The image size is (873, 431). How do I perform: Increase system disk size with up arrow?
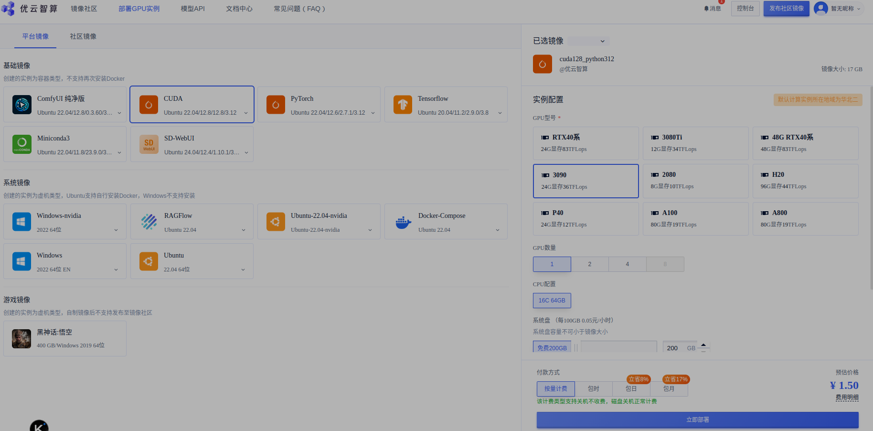(703, 345)
